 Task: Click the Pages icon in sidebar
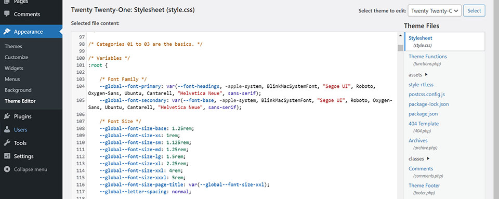[7, 2]
